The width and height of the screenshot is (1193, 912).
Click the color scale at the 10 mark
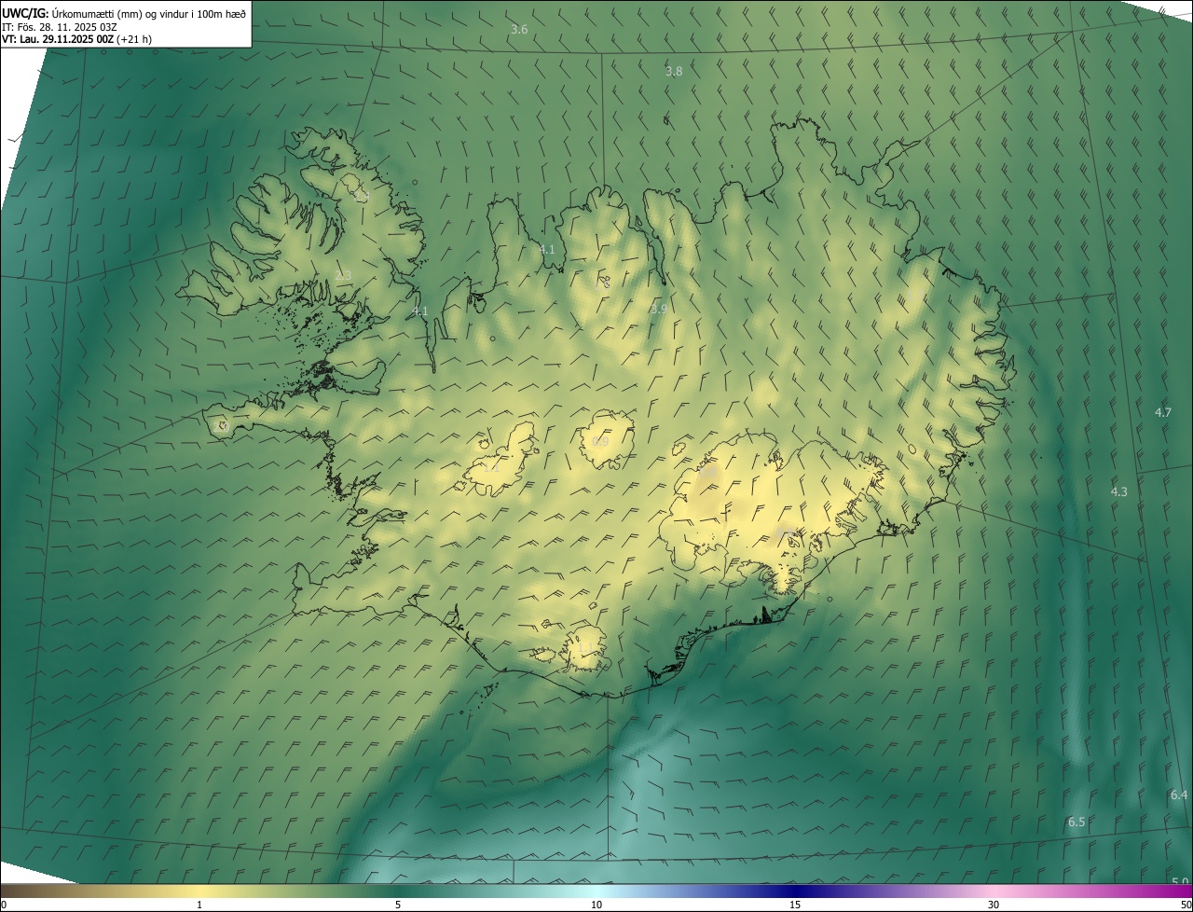tap(596, 905)
